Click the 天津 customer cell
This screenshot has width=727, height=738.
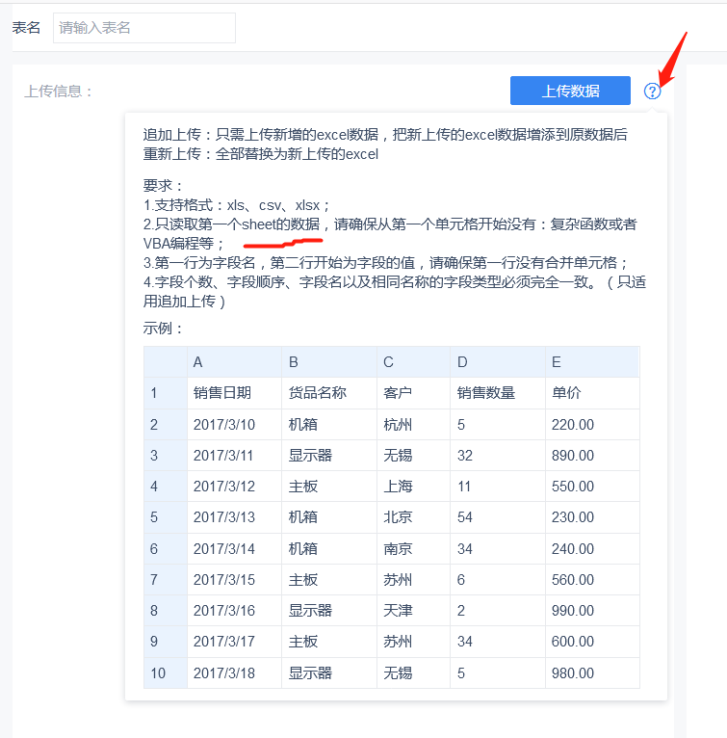(413, 611)
